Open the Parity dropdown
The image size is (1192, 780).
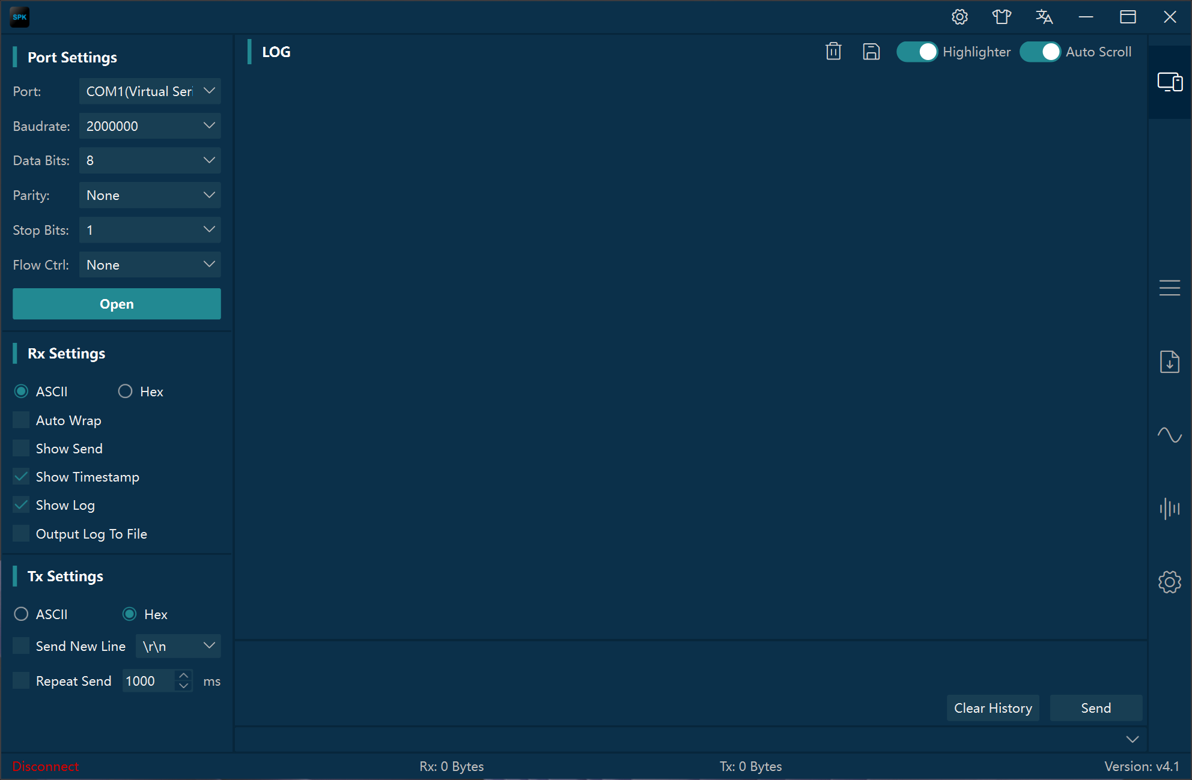pyautogui.click(x=150, y=195)
